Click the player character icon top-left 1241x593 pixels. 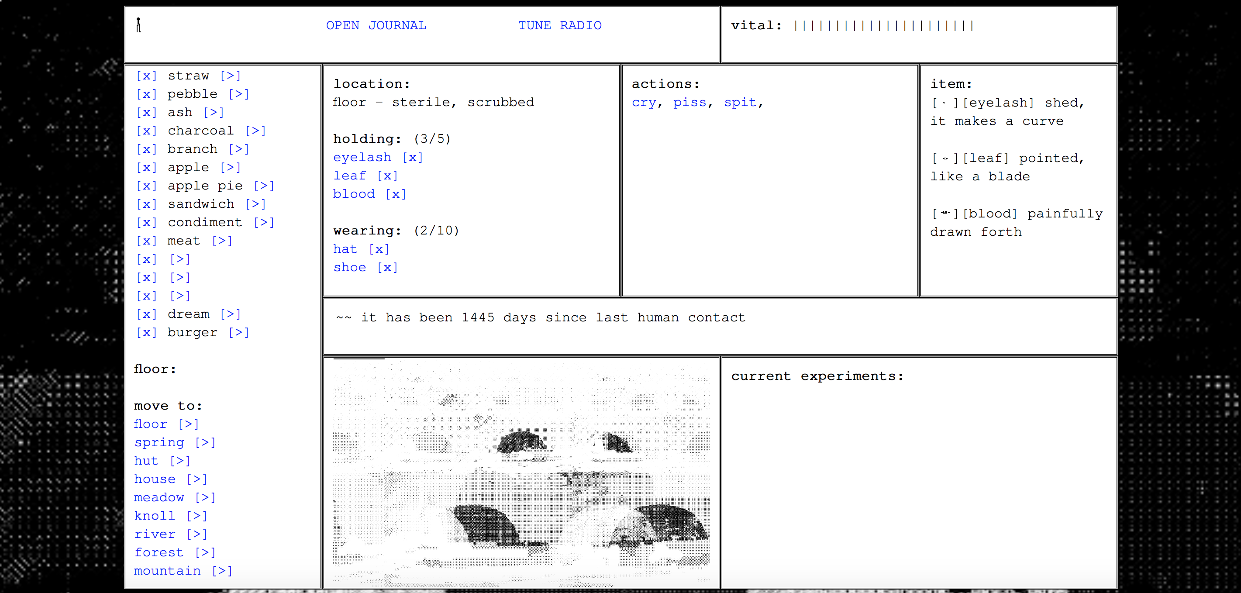click(138, 25)
